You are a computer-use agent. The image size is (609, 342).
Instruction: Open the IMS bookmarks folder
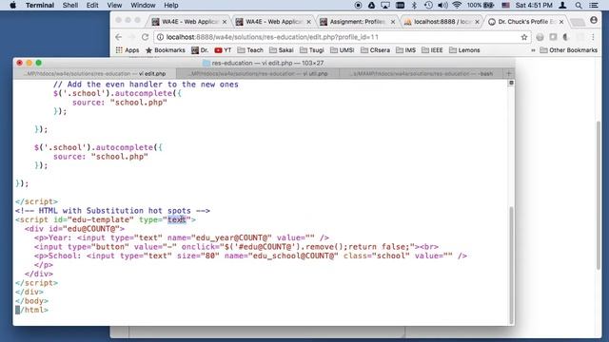pyautogui.click(x=406, y=50)
